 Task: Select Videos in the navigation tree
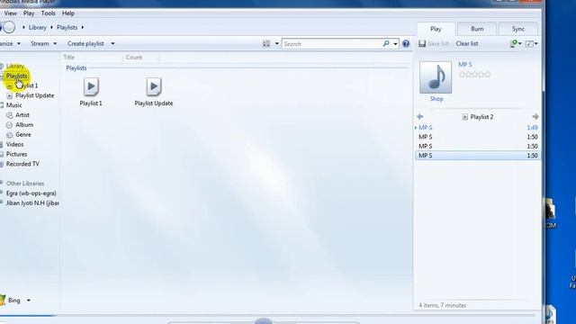pos(14,144)
